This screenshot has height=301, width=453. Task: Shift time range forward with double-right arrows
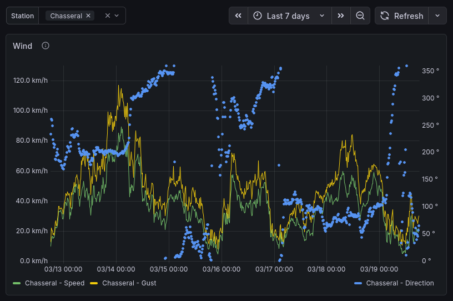coord(341,16)
